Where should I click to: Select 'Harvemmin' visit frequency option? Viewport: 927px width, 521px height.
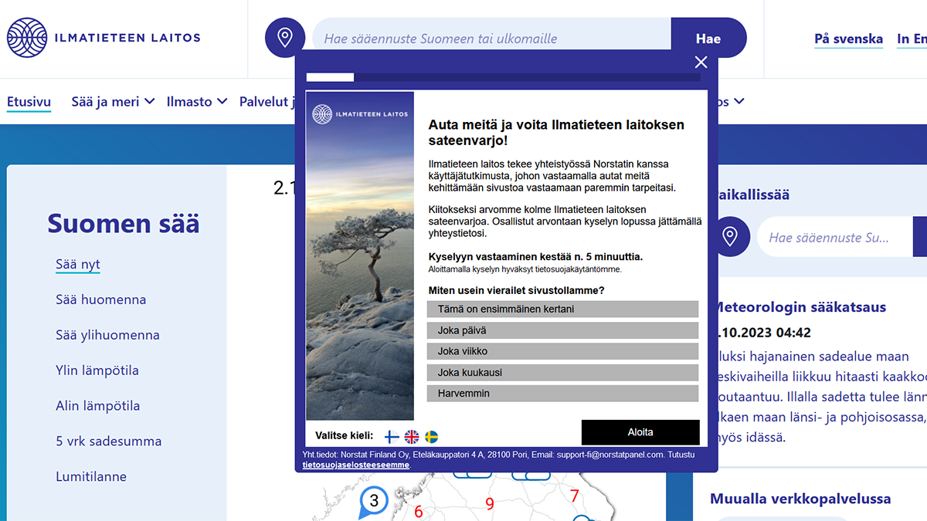pos(562,393)
